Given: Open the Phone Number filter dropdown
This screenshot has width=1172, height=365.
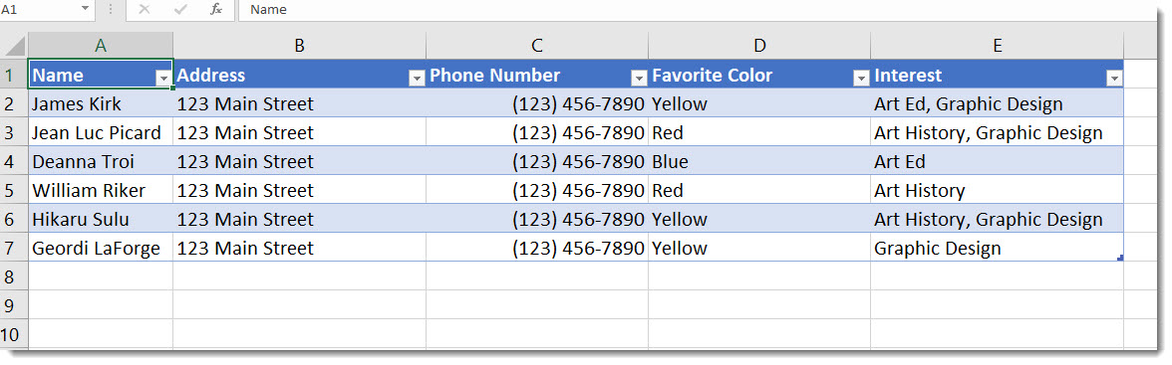Looking at the screenshot, I should coord(638,78).
